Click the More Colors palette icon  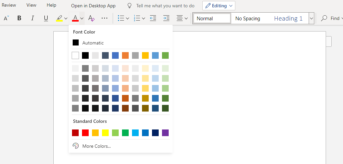pyautogui.click(x=75, y=146)
